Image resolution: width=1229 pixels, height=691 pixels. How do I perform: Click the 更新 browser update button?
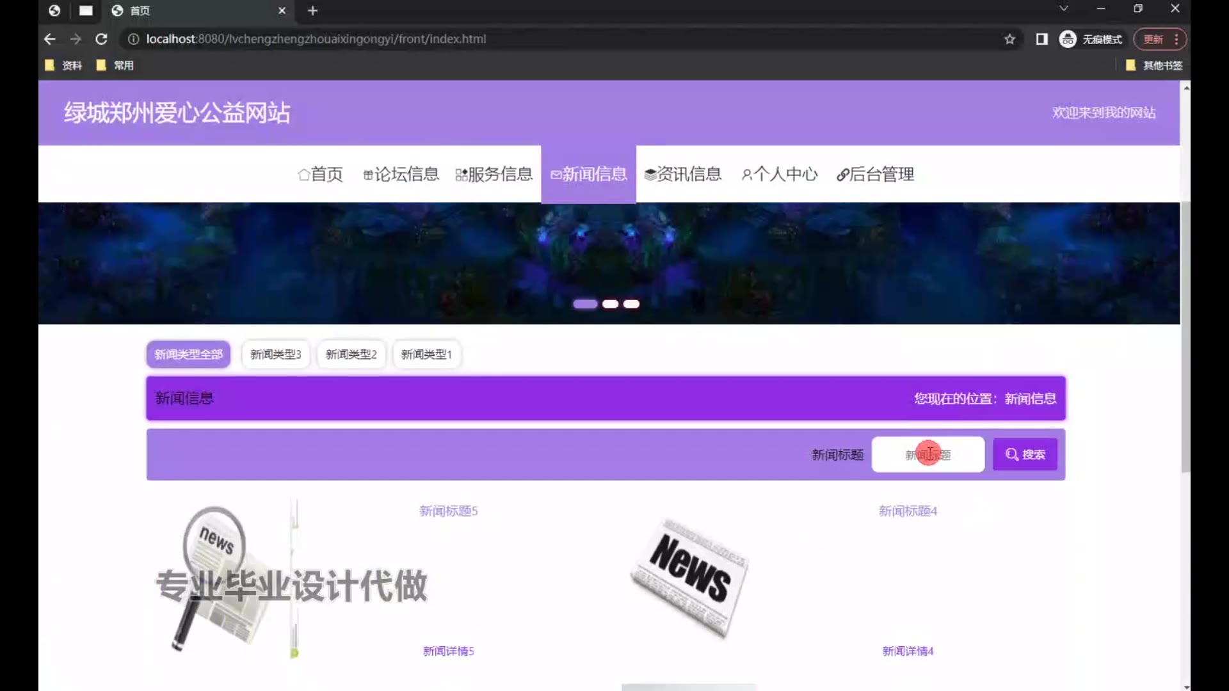click(x=1153, y=39)
